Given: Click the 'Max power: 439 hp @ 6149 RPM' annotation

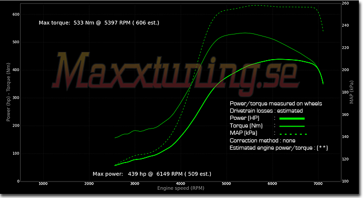Looking at the screenshot, I should click(x=152, y=174).
